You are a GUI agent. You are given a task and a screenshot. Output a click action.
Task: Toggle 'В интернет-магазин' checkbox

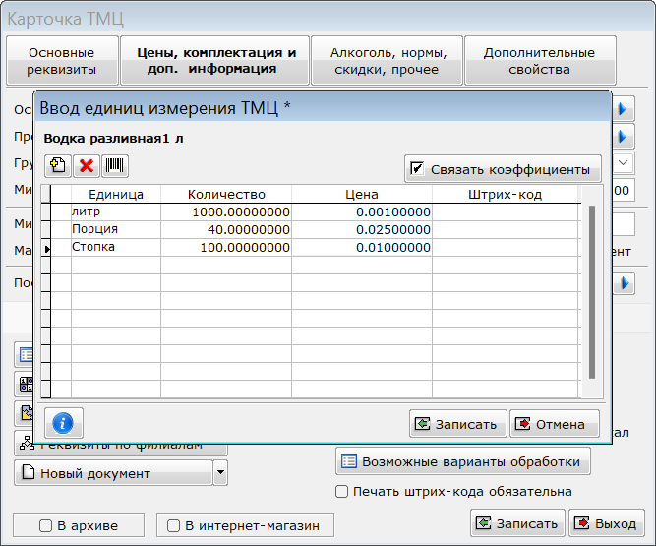[x=173, y=525]
